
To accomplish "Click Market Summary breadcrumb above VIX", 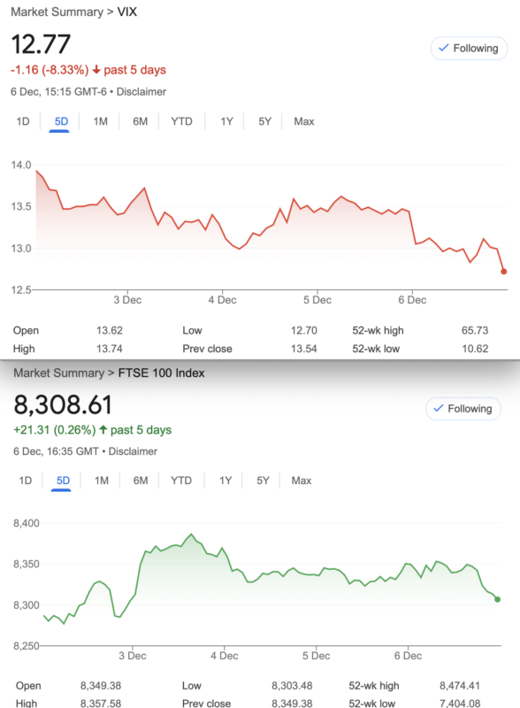I will coord(57,12).
